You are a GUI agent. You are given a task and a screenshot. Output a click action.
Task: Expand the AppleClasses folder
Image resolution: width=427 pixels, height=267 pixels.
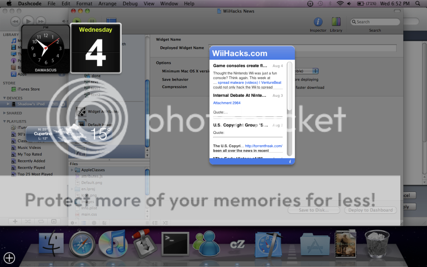click(x=72, y=170)
